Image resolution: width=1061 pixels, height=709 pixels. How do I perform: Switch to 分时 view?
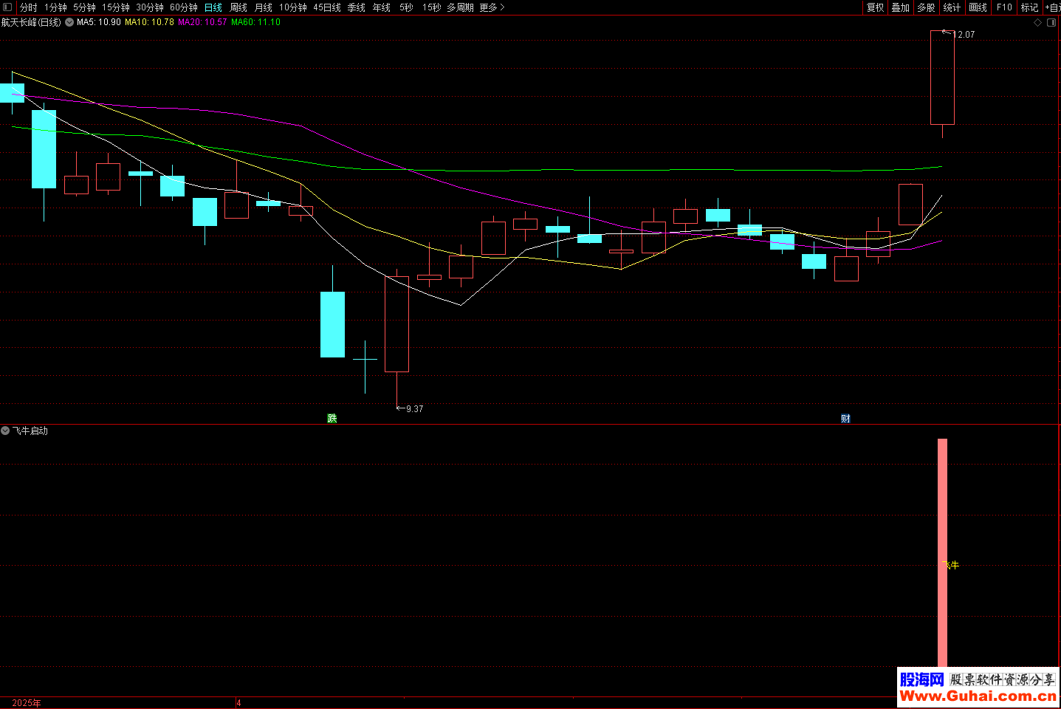pos(28,7)
